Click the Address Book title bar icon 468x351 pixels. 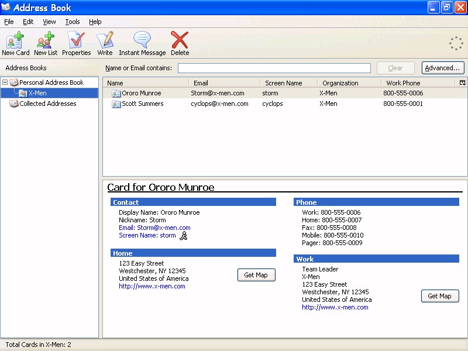coord(6,7)
